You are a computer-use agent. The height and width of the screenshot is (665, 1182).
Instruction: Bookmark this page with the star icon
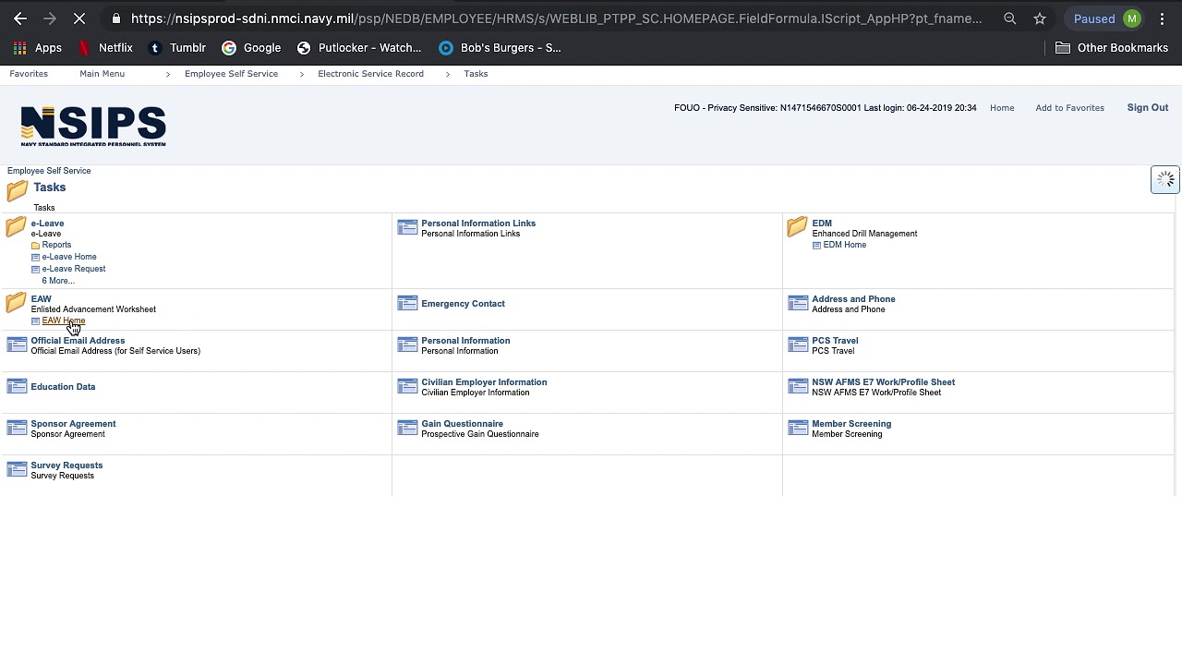[1040, 18]
